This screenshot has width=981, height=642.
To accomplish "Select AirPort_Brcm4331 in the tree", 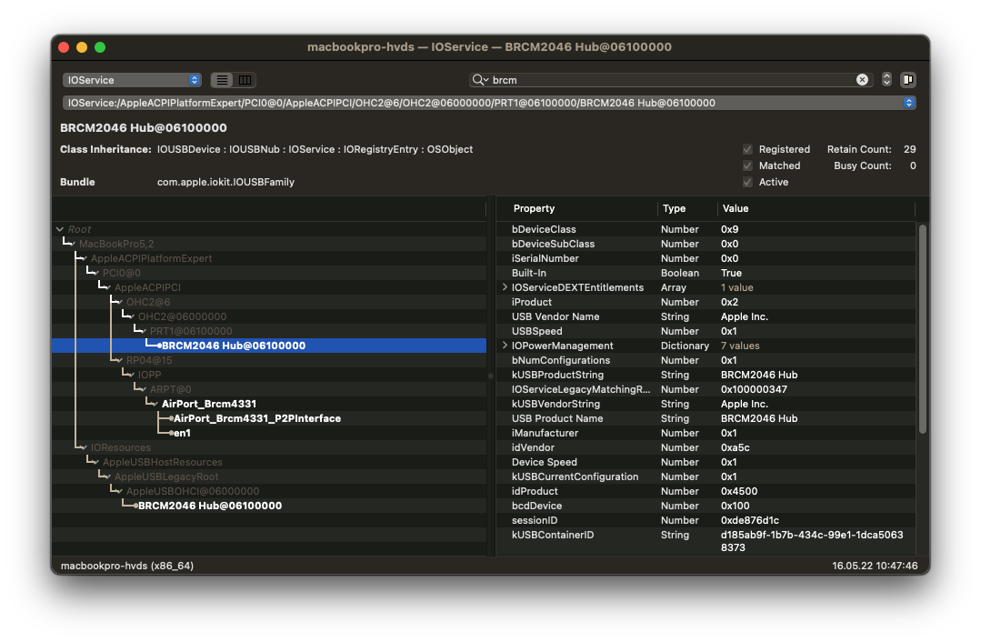I will [x=209, y=404].
